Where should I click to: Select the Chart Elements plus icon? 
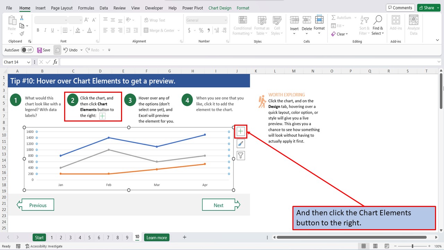[240, 131]
